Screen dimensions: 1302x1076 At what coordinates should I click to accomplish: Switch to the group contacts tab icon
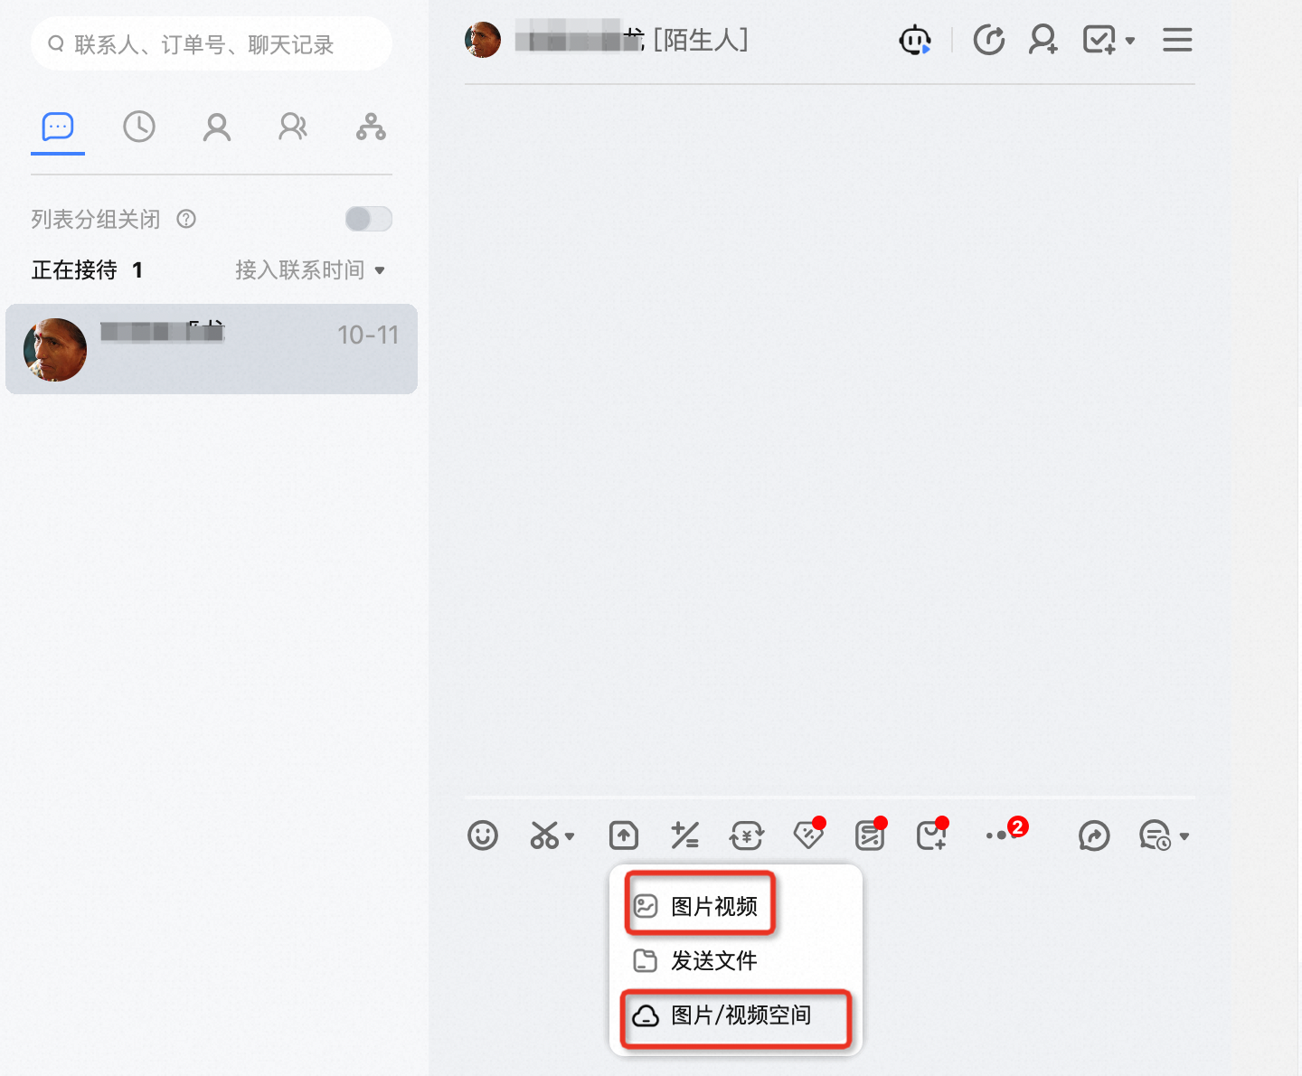pyautogui.click(x=293, y=127)
